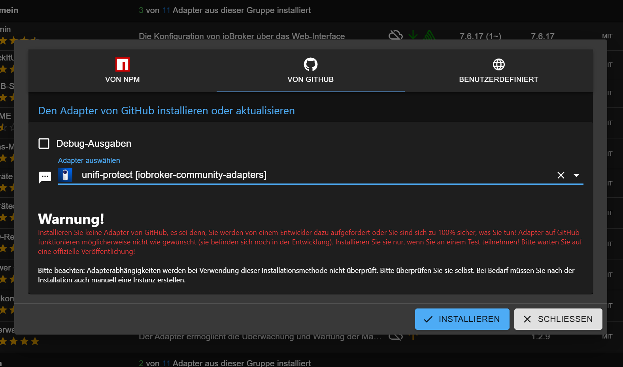Click the INSTALLIEREN button
The image size is (623, 367).
click(462, 319)
